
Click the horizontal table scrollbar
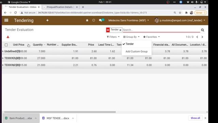[60, 112]
